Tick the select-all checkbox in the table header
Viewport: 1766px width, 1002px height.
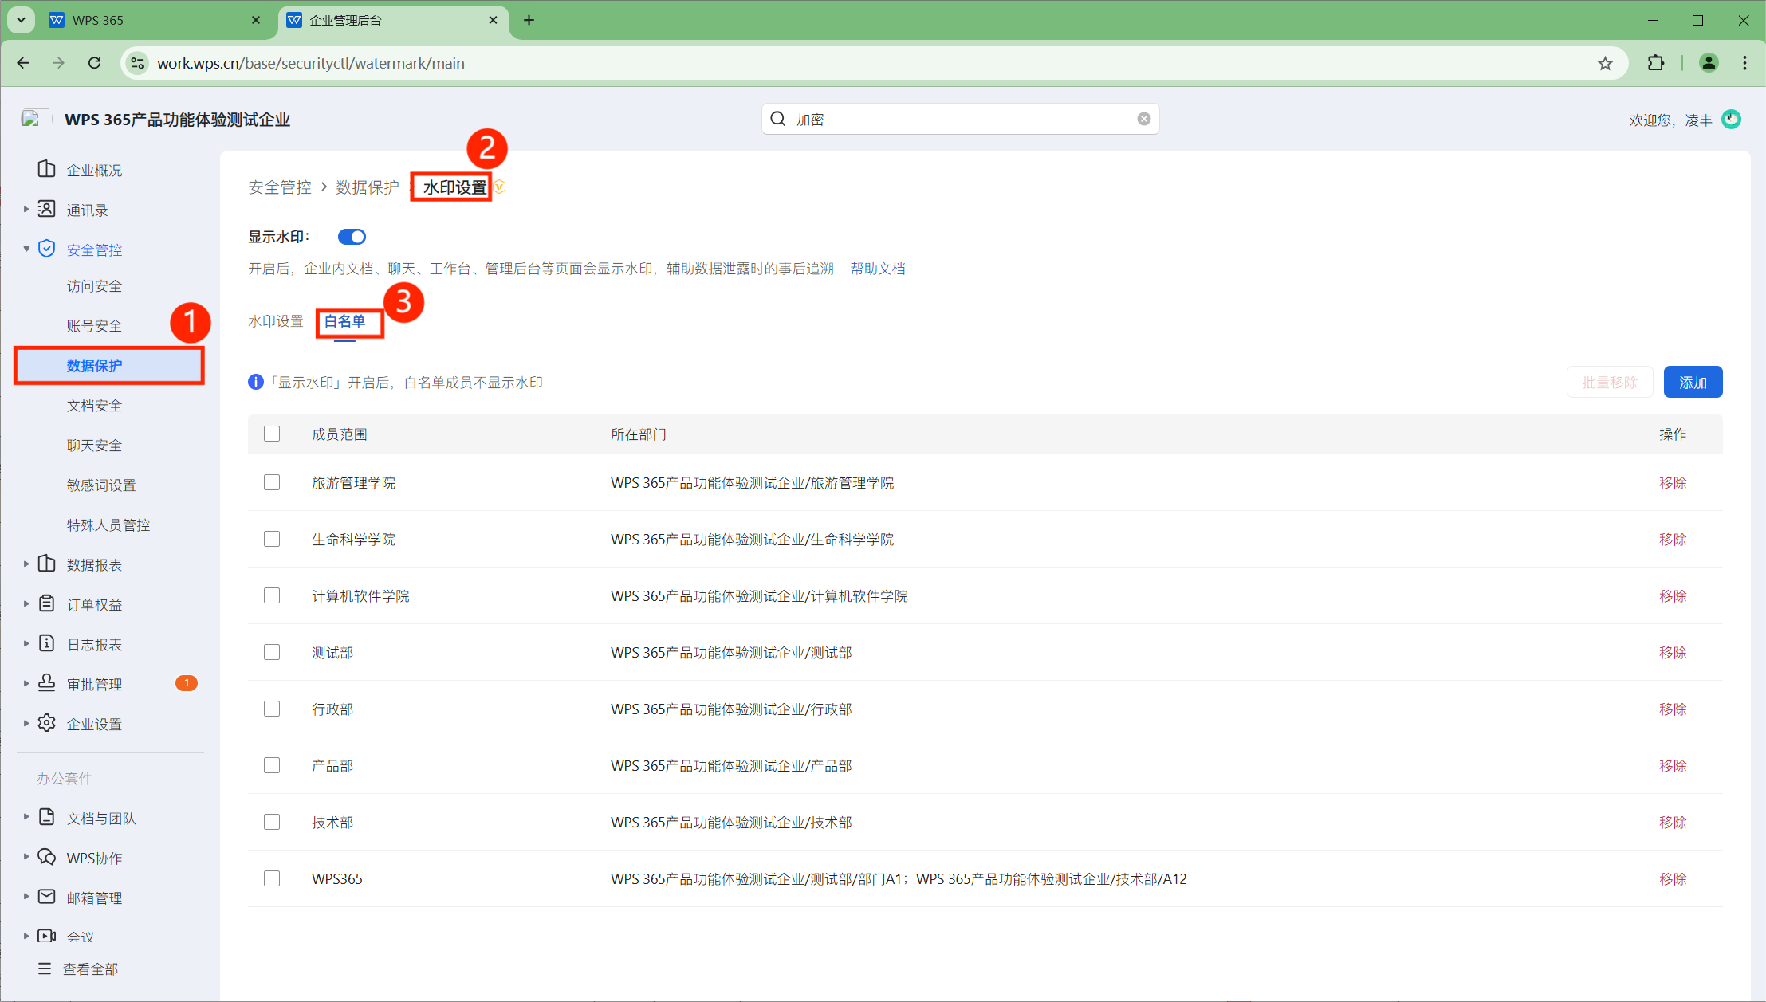[x=272, y=434]
